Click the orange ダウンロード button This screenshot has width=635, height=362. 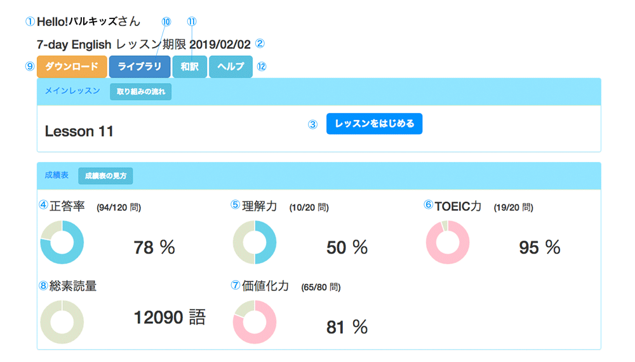(72, 67)
